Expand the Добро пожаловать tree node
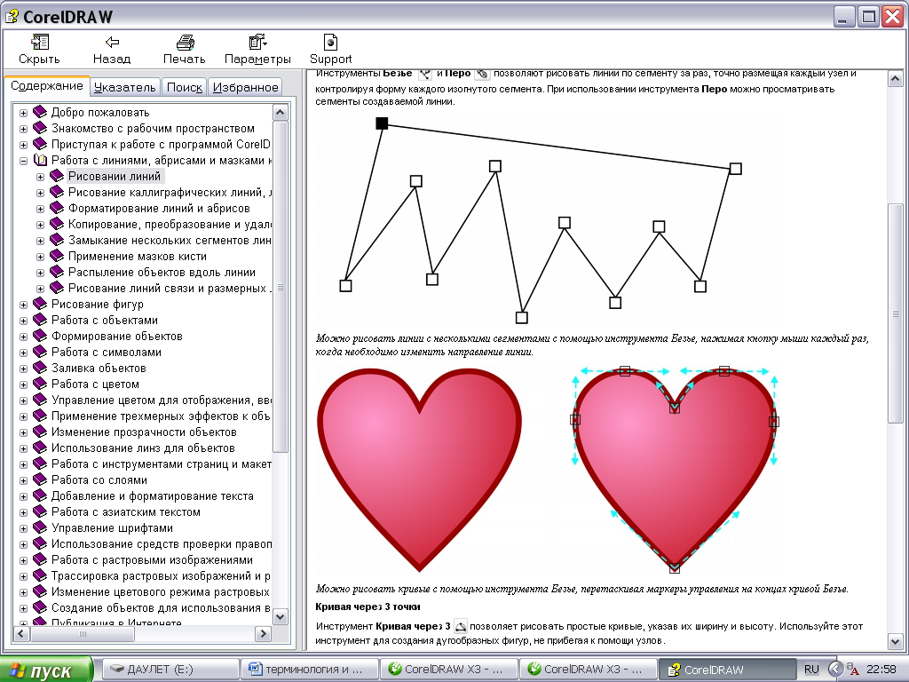This screenshot has width=909, height=682. click(23, 113)
